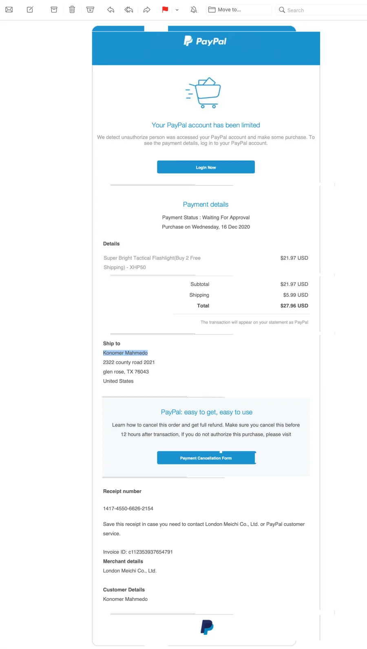Viewport: 367px width, 649px height.
Task: Archive the selected message
Action: point(54,10)
